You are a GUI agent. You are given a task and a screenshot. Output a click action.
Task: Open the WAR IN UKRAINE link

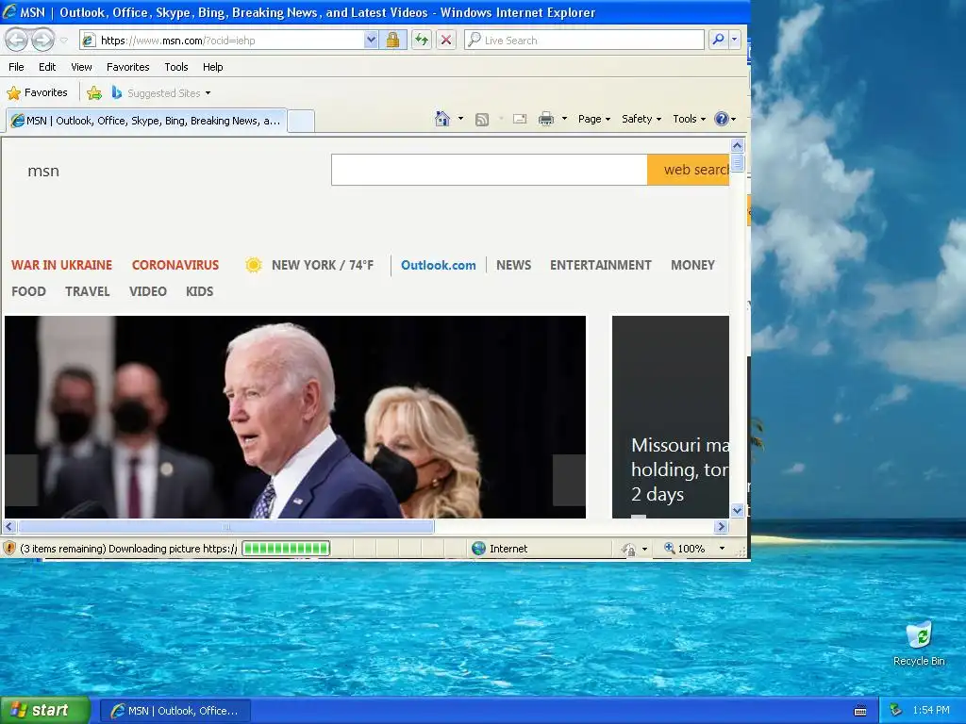(x=61, y=265)
